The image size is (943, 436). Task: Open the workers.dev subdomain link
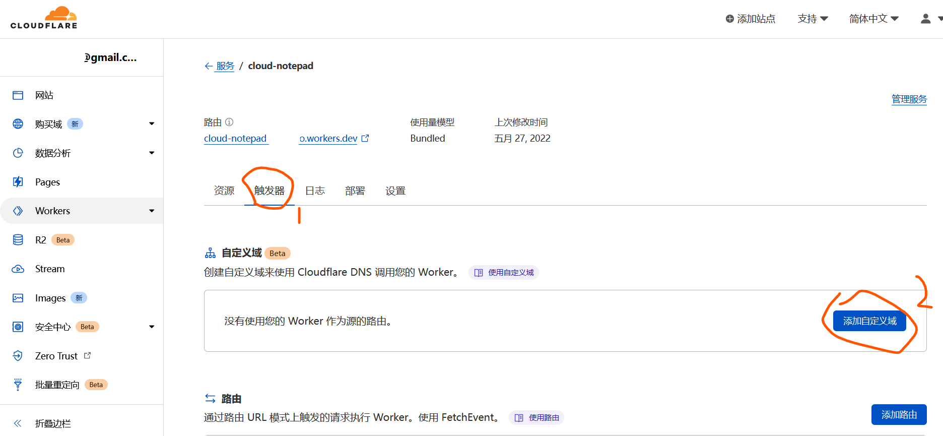pos(328,138)
